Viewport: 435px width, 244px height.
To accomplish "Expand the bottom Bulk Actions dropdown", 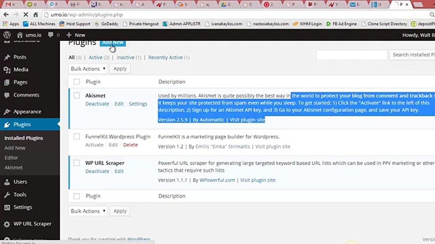I will (x=88, y=211).
